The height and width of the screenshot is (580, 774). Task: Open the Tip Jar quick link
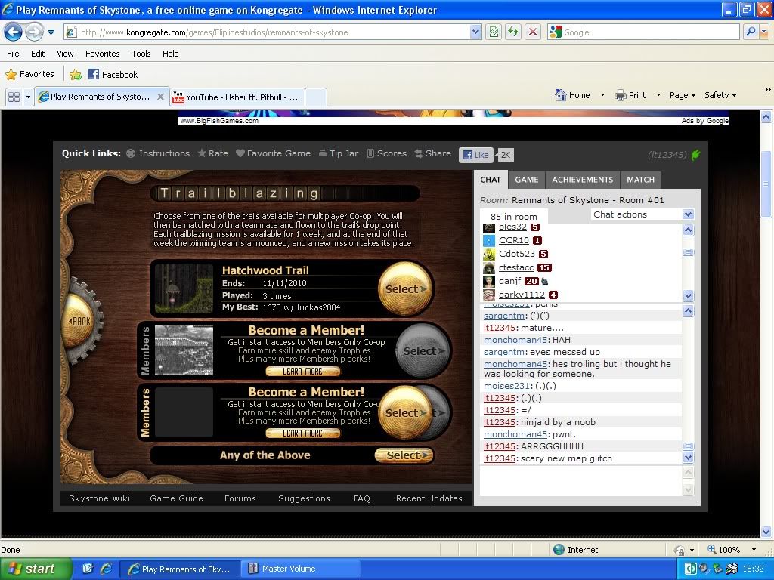pyautogui.click(x=339, y=153)
